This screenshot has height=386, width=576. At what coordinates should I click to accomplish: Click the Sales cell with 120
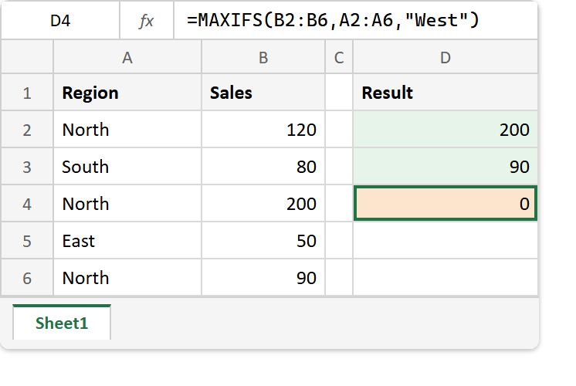263,130
